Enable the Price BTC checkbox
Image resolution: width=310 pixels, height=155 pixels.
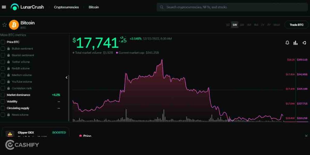pos(3,42)
